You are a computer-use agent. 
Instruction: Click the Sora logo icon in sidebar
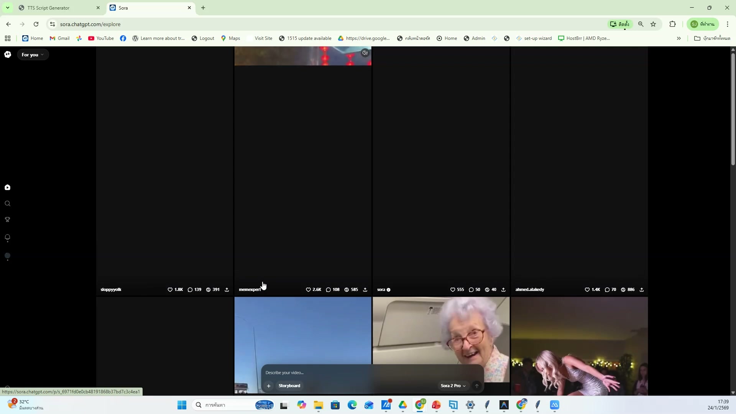pyautogui.click(x=8, y=54)
